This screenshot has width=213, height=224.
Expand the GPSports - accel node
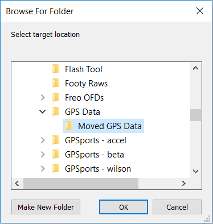pos(43,140)
